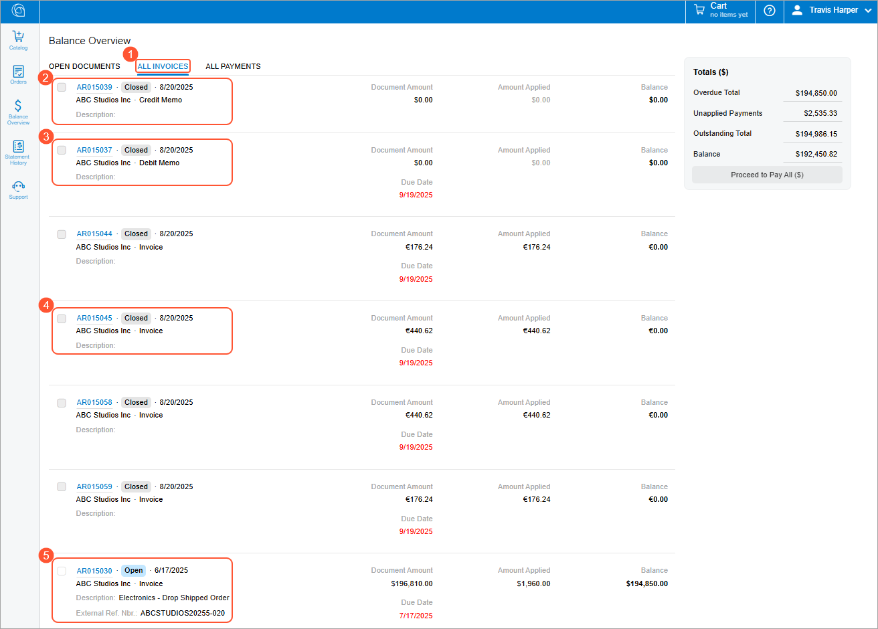Viewport: 878px width, 629px height.
Task: Tick the checkbox for AR015037
Action: (62, 151)
